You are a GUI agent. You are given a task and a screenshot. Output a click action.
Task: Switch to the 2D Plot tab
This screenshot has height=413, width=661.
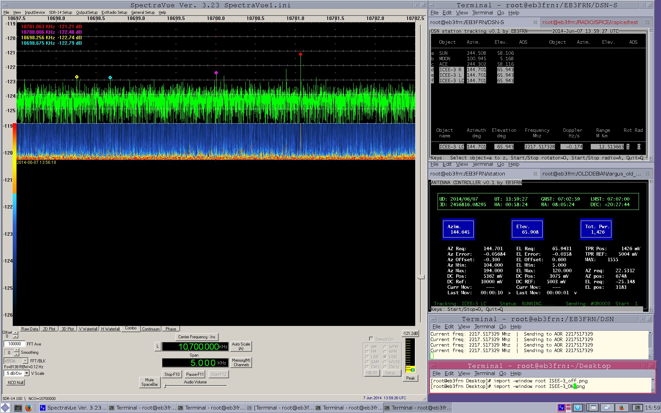coord(49,329)
